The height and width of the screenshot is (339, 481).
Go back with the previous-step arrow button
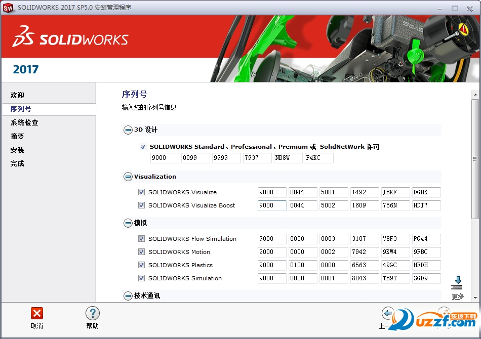(x=388, y=313)
